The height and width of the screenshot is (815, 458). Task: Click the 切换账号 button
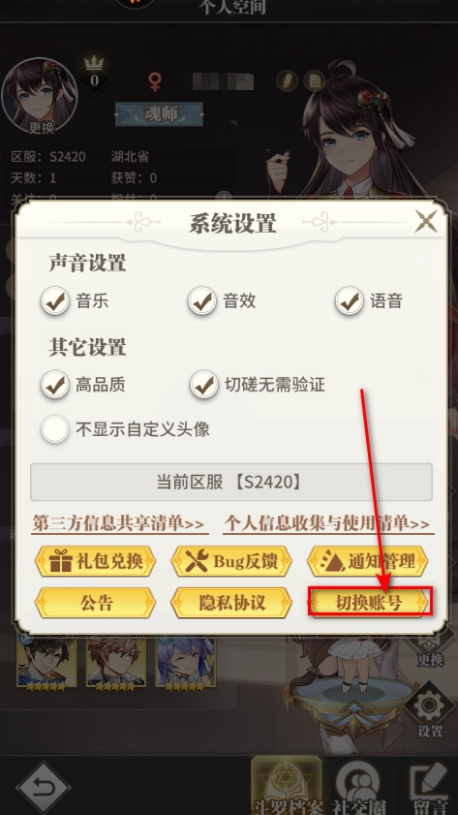coord(370,603)
